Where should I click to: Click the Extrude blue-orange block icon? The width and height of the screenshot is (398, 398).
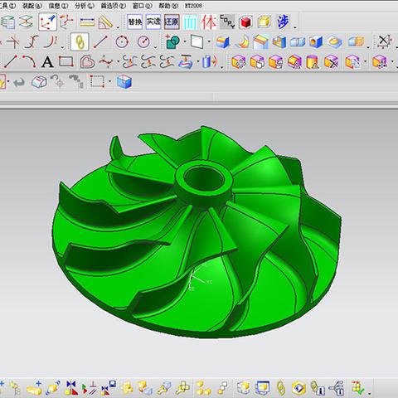pos(223,42)
